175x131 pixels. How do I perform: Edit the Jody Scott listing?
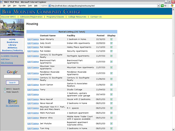tap(29, 43)
